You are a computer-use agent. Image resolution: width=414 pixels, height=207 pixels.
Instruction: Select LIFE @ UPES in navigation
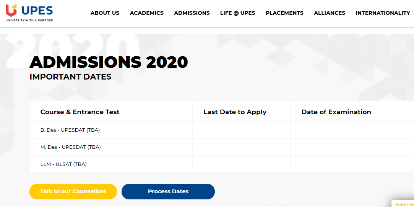click(237, 13)
